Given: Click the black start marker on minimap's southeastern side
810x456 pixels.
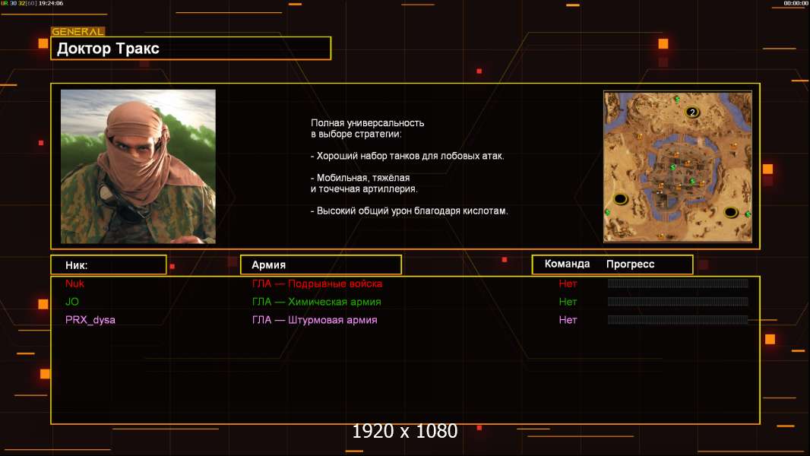Looking at the screenshot, I should coord(730,212).
